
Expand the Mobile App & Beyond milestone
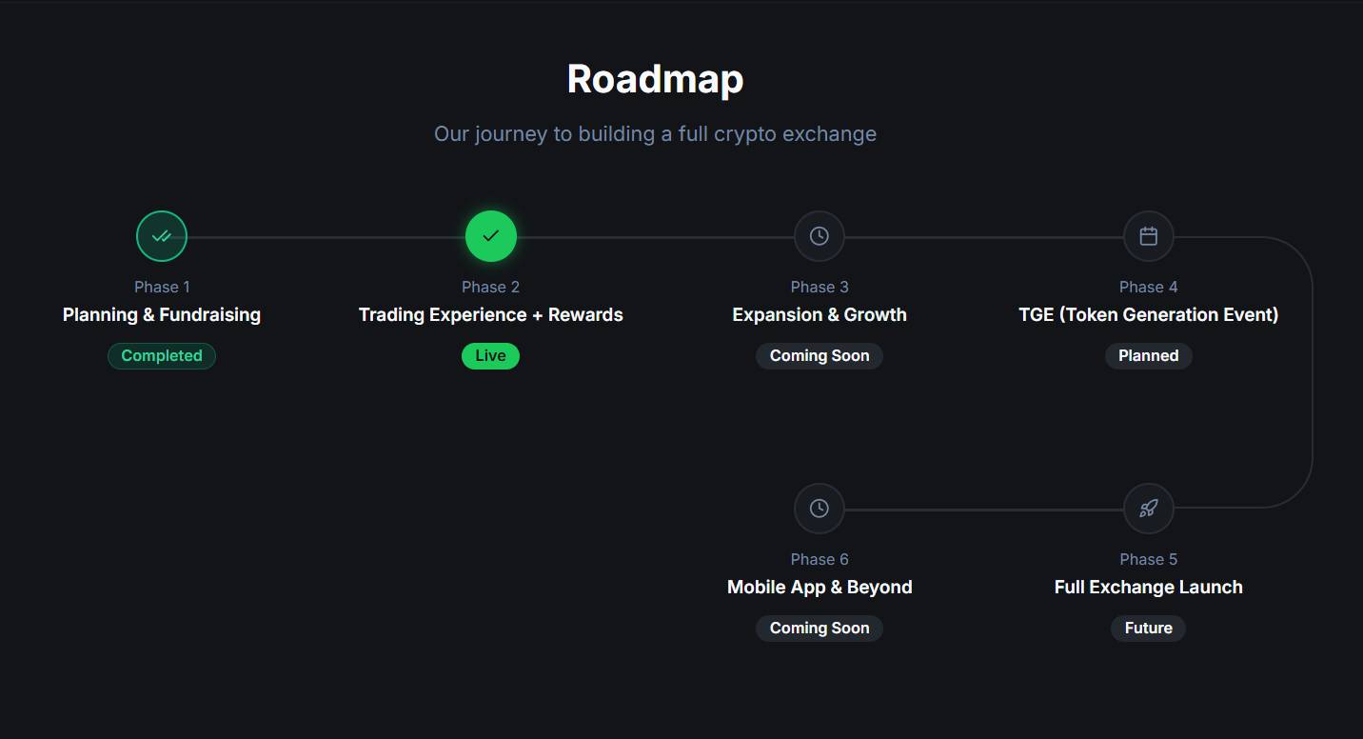click(x=819, y=587)
